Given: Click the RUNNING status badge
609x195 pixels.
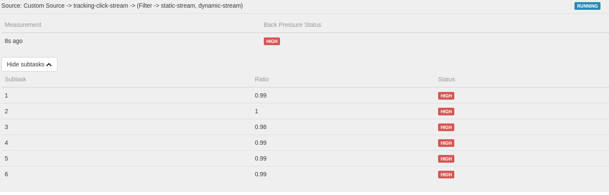Looking at the screenshot, I should [587, 6].
